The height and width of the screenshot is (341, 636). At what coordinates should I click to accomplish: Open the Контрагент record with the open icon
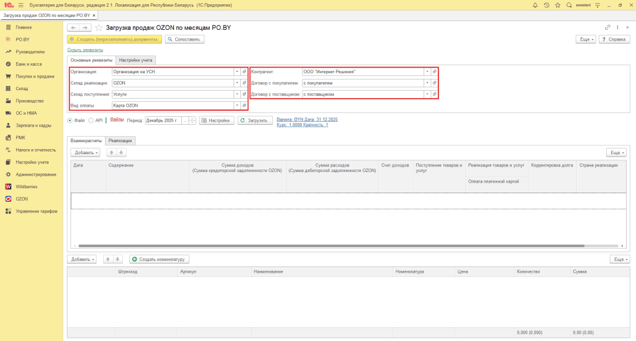point(434,72)
